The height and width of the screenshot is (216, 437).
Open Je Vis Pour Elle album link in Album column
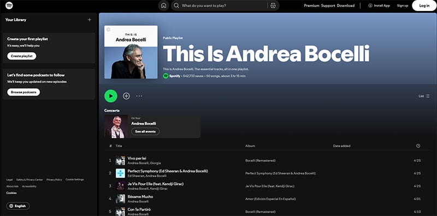tap(270, 186)
